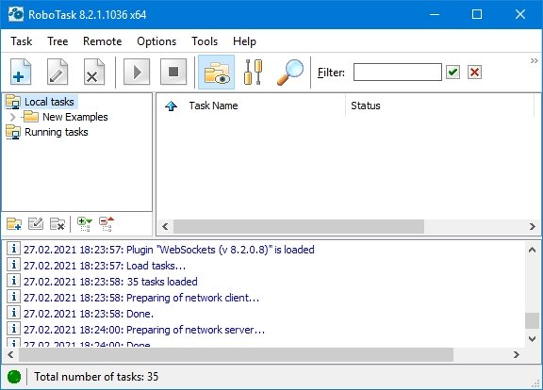Sort by Task Name column header

(x=213, y=106)
